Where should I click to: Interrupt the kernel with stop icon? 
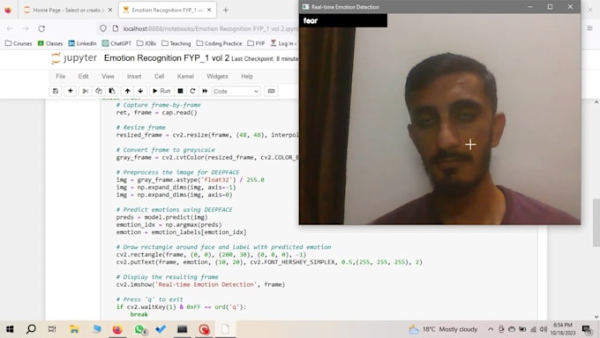pyautogui.click(x=180, y=91)
